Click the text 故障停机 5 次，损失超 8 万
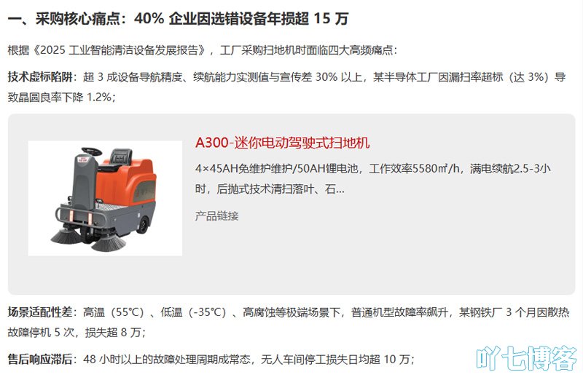 point(77,332)
